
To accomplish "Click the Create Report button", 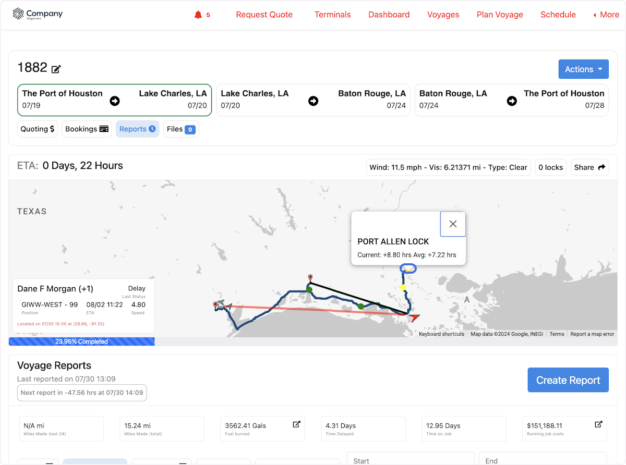I will point(568,380).
